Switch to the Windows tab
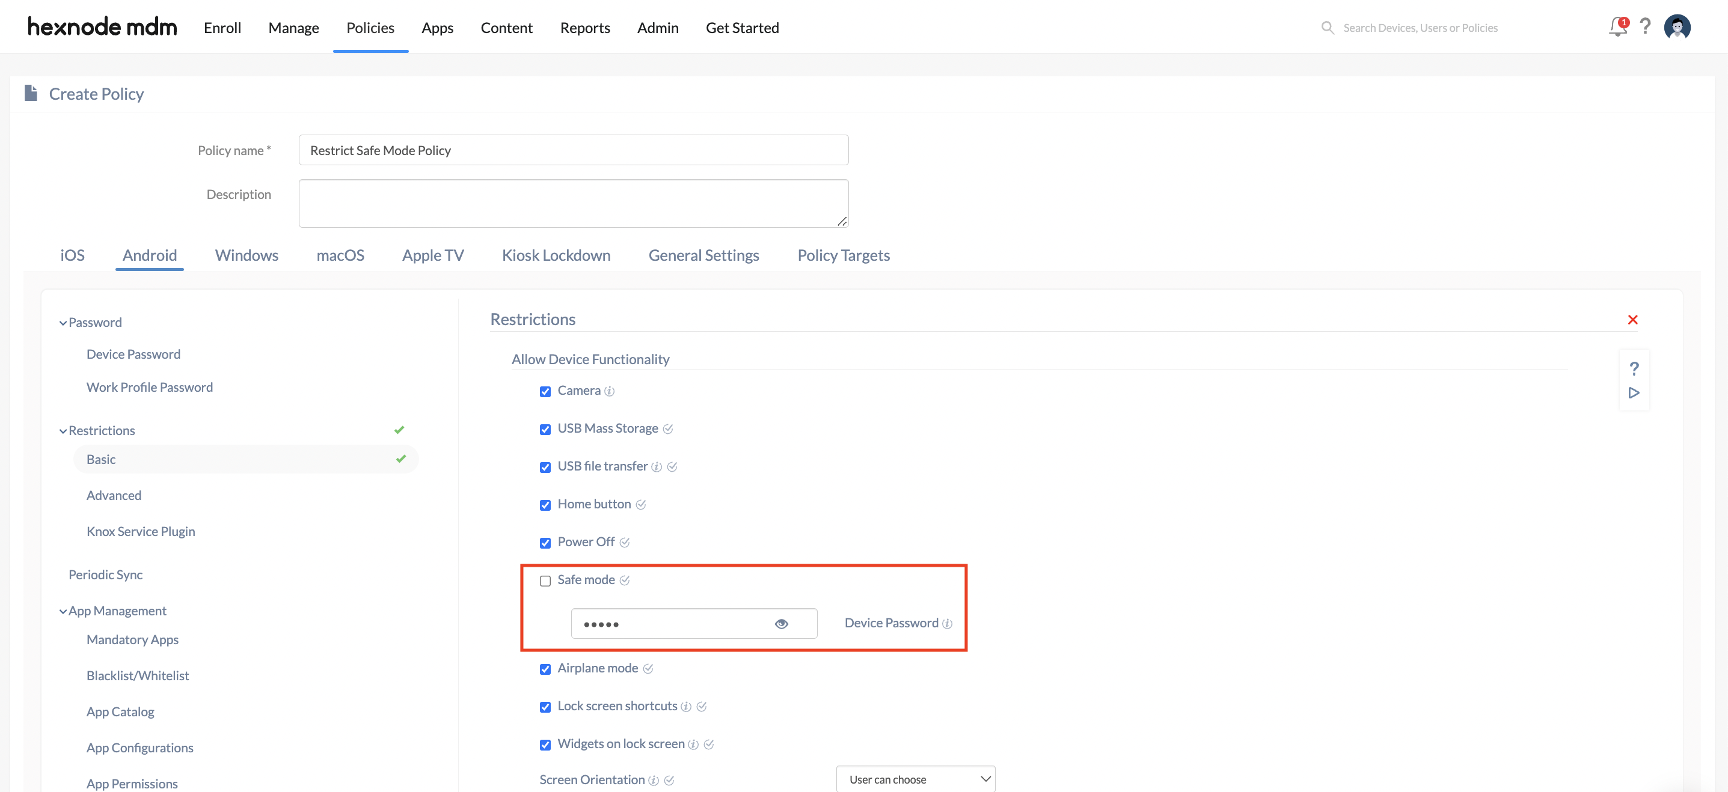The image size is (1728, 792). (246, 255)
